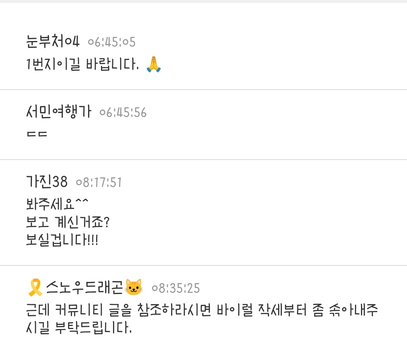Screen dimensions: 407x352
Task: Click the '봐주세요^^' comment line
Action: (57, 204)
